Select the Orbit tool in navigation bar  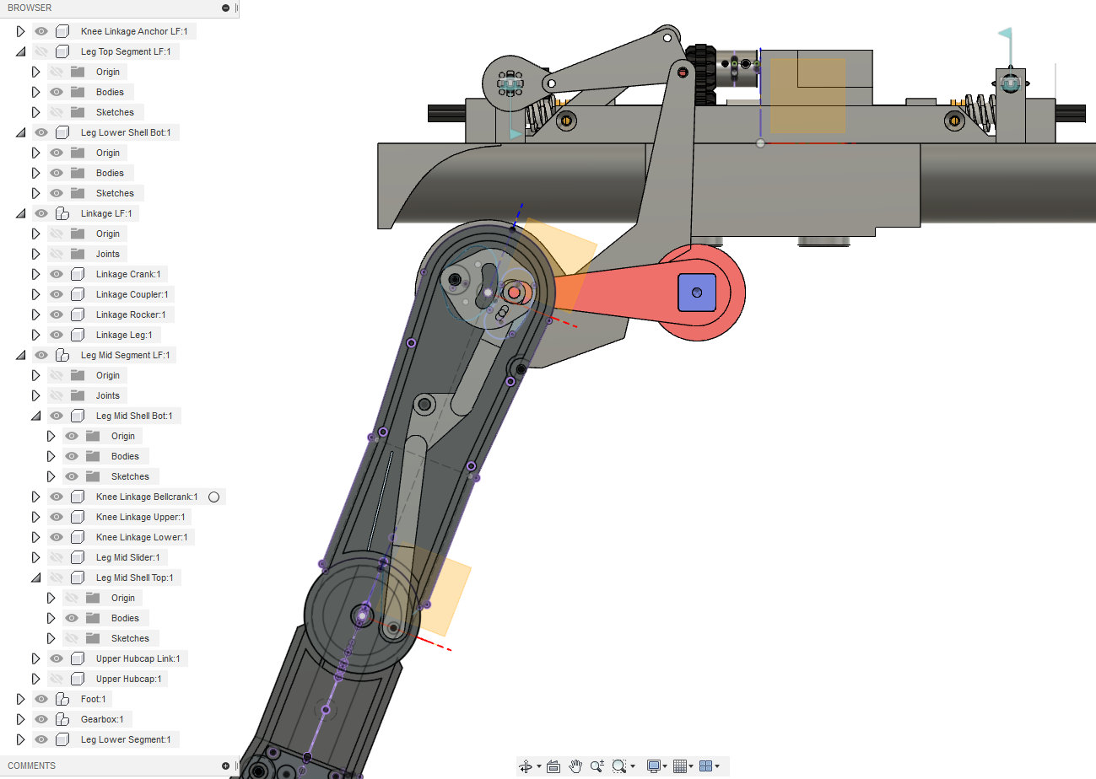coord(524,766)
